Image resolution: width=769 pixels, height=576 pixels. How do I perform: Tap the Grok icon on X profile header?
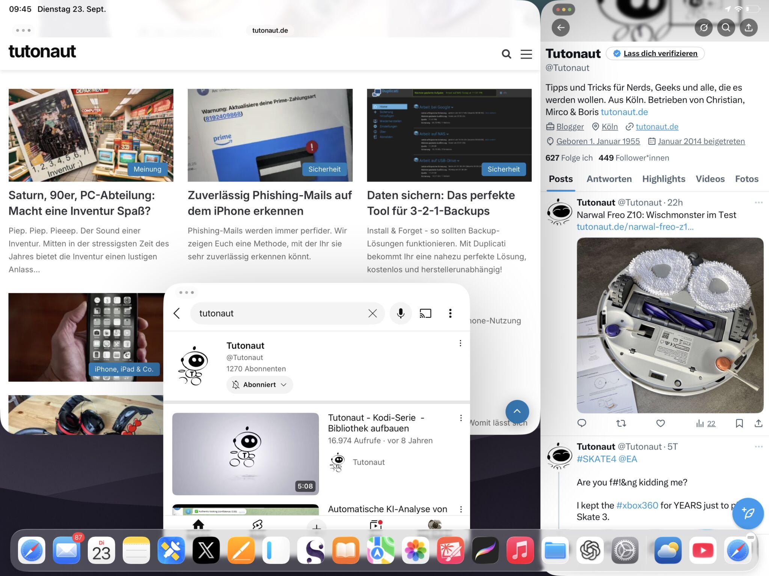tap(704, 28)
